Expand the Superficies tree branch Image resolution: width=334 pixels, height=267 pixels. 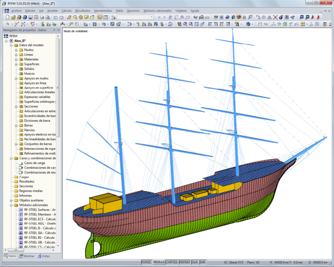(x=15, y=64)
